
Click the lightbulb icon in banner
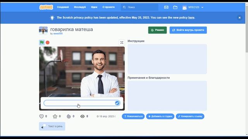52,18
